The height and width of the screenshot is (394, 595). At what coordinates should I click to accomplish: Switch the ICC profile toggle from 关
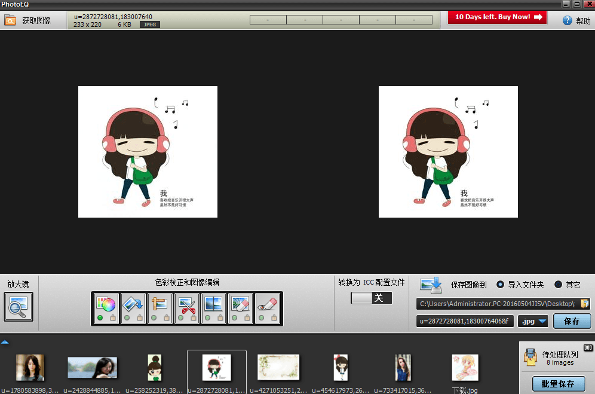point(372,298)
